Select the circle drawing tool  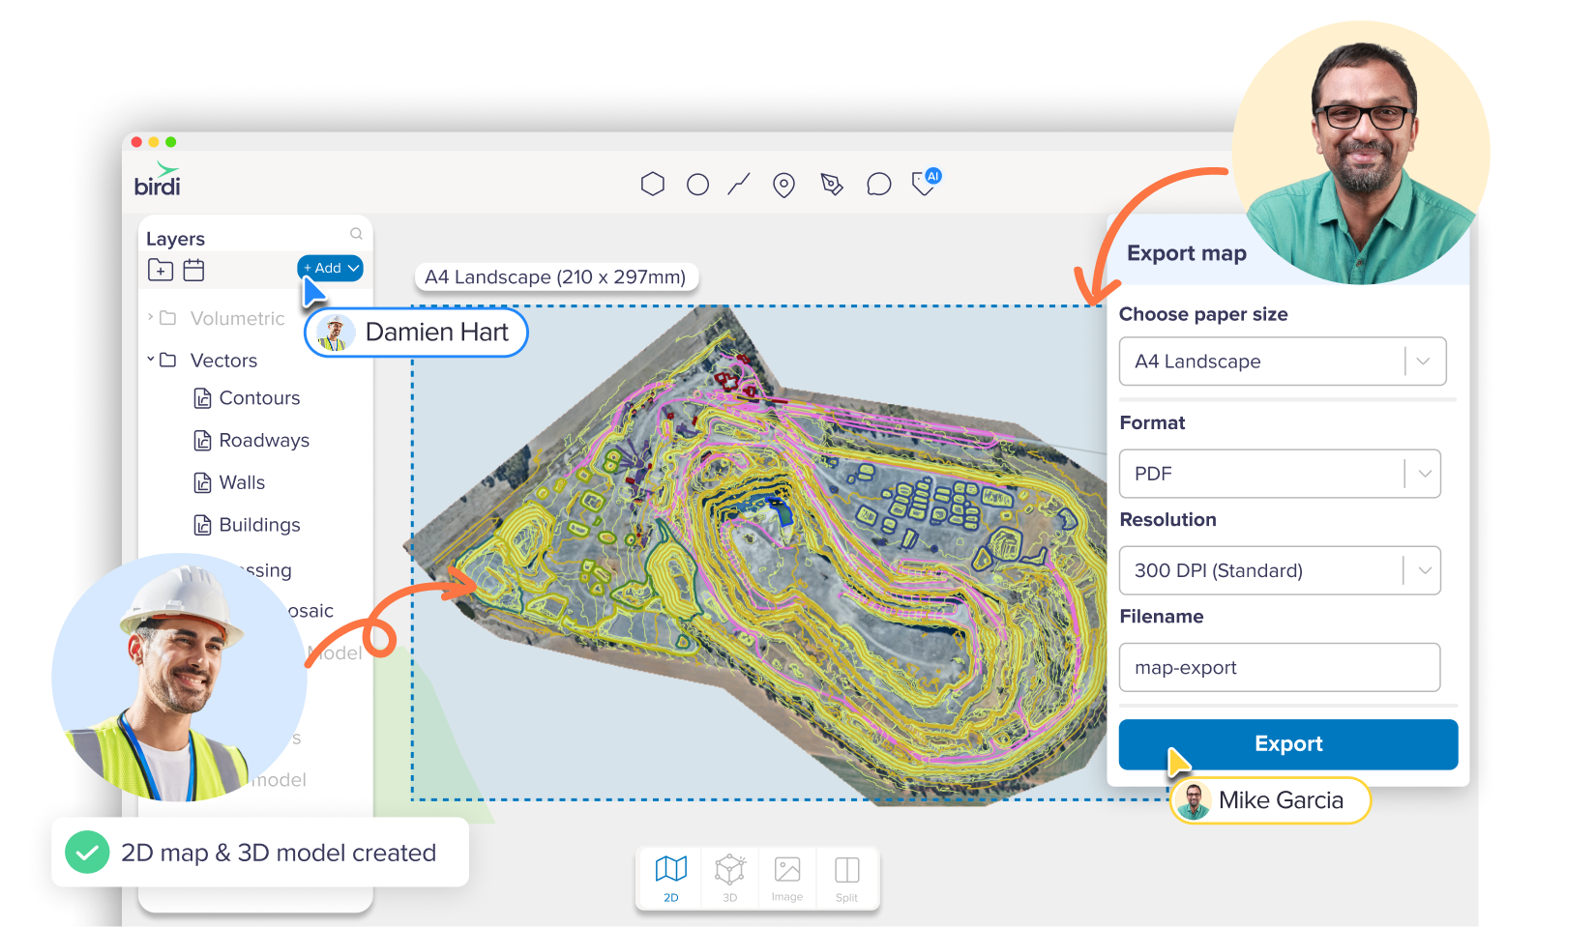(x=697, y=184)
